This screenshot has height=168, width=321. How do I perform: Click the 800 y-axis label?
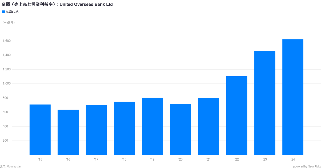[x=5, y=98]
